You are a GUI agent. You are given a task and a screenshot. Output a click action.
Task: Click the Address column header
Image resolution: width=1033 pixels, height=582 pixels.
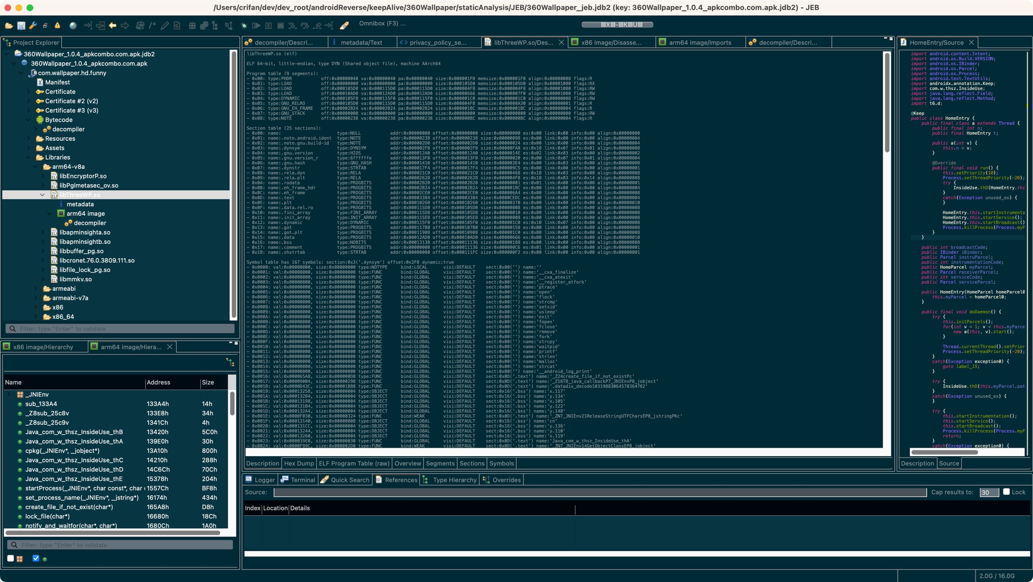172,382
